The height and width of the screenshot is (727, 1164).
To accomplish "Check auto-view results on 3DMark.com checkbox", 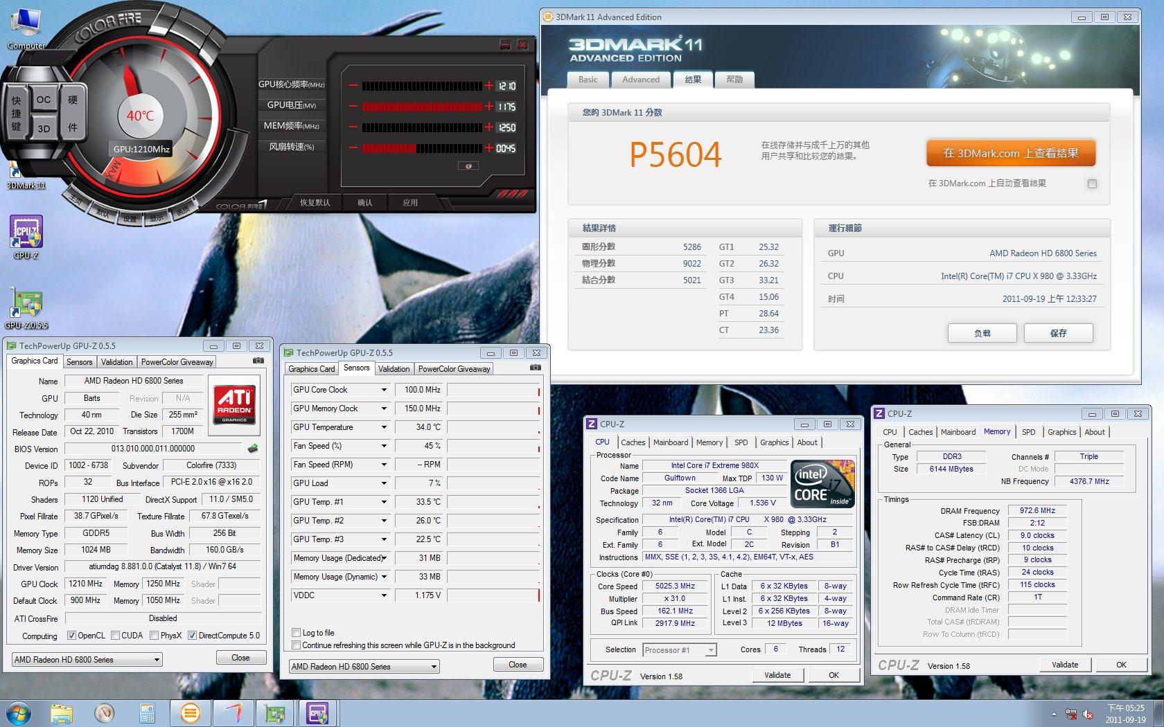I will pos(1092,183).
